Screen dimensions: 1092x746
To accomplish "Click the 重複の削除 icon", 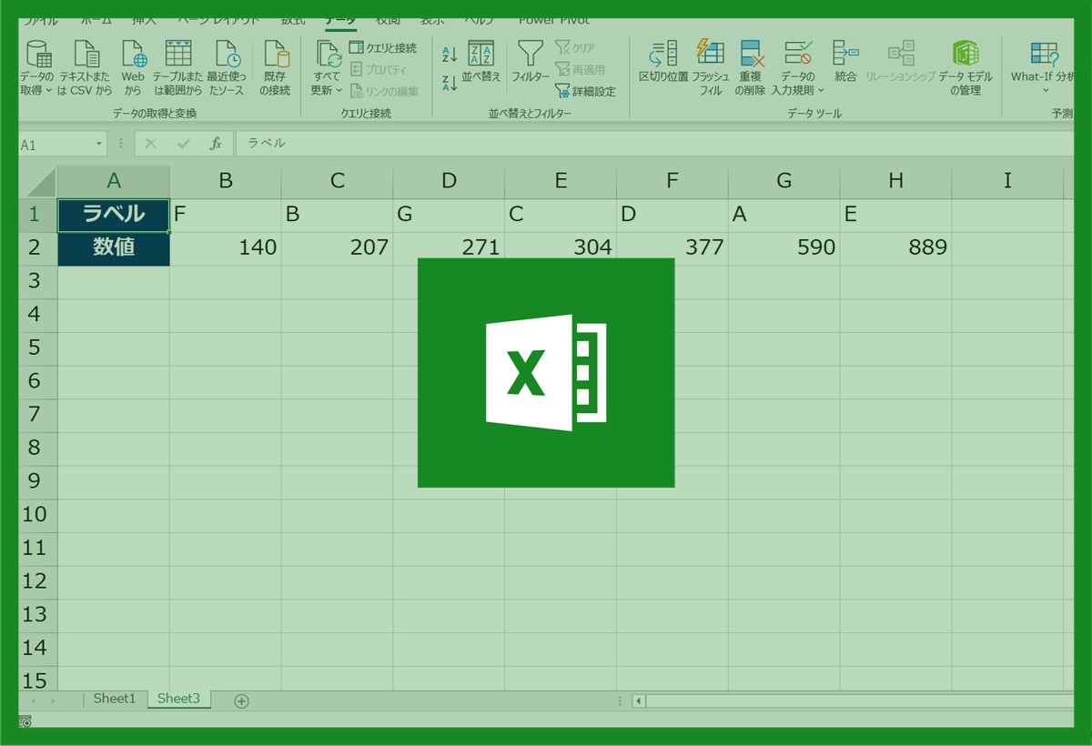I will click(751, 55).
